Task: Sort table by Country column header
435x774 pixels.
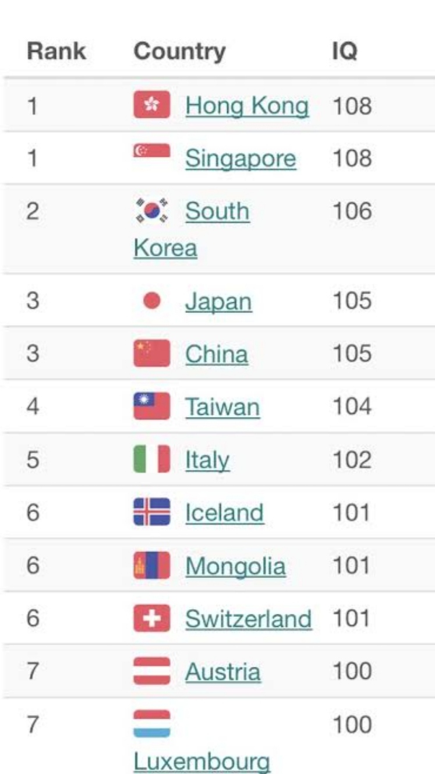Action: (x=179, y=51)
